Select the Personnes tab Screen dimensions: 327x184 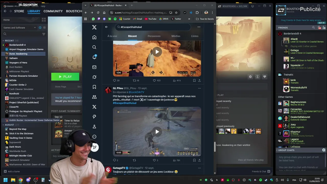point(154,36)
